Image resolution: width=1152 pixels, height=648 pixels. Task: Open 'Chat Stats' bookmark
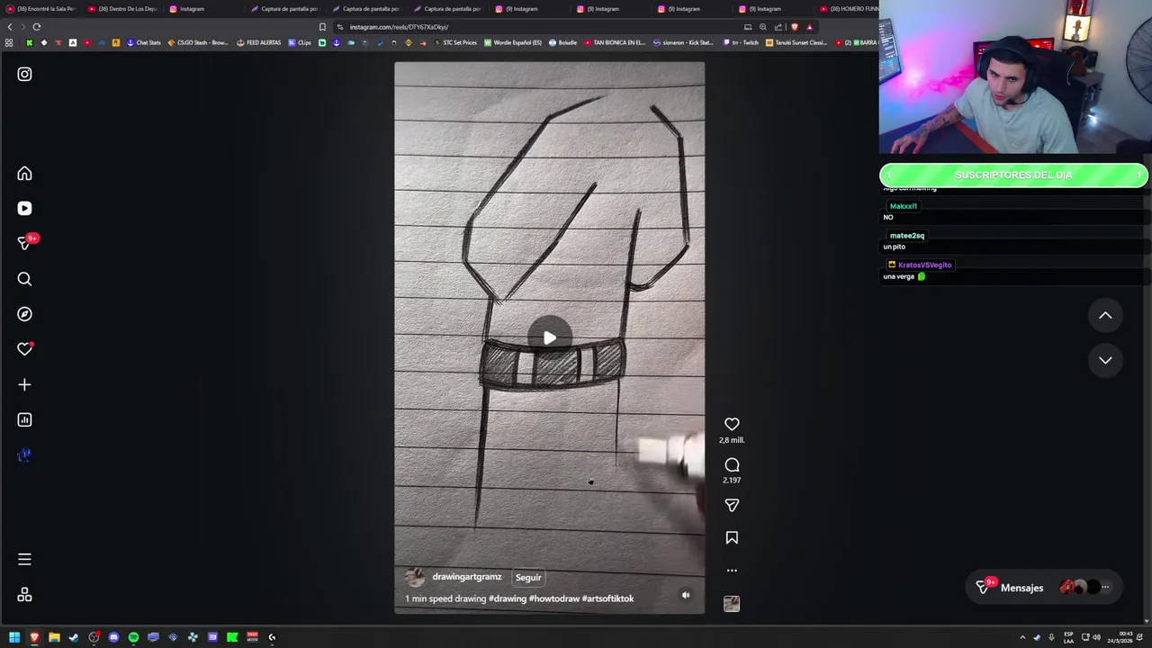tap(144, 42)
